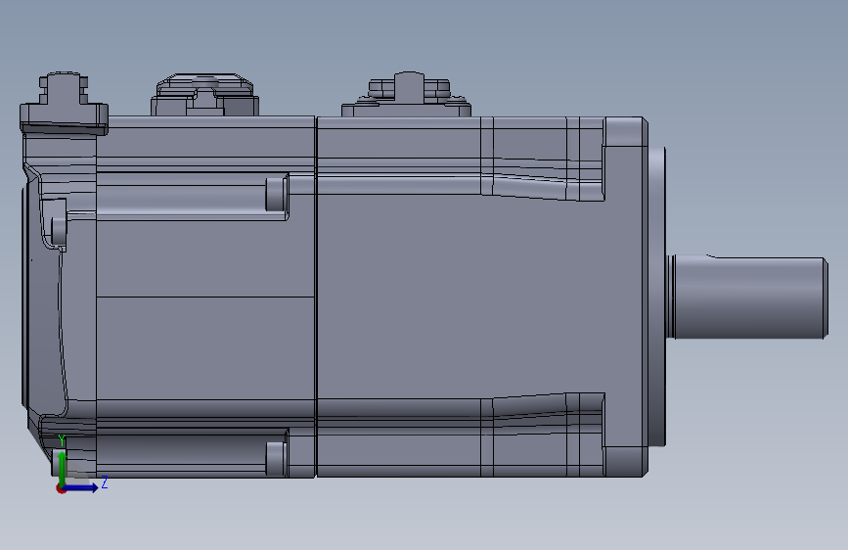This screenshot has height=550, width=848.
Task: Select the middle top connector on motor
Action: [204, 95]
